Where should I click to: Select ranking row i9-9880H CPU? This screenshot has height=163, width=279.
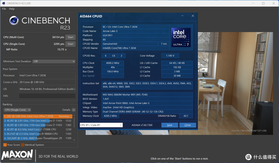click(x=38, y=134)
